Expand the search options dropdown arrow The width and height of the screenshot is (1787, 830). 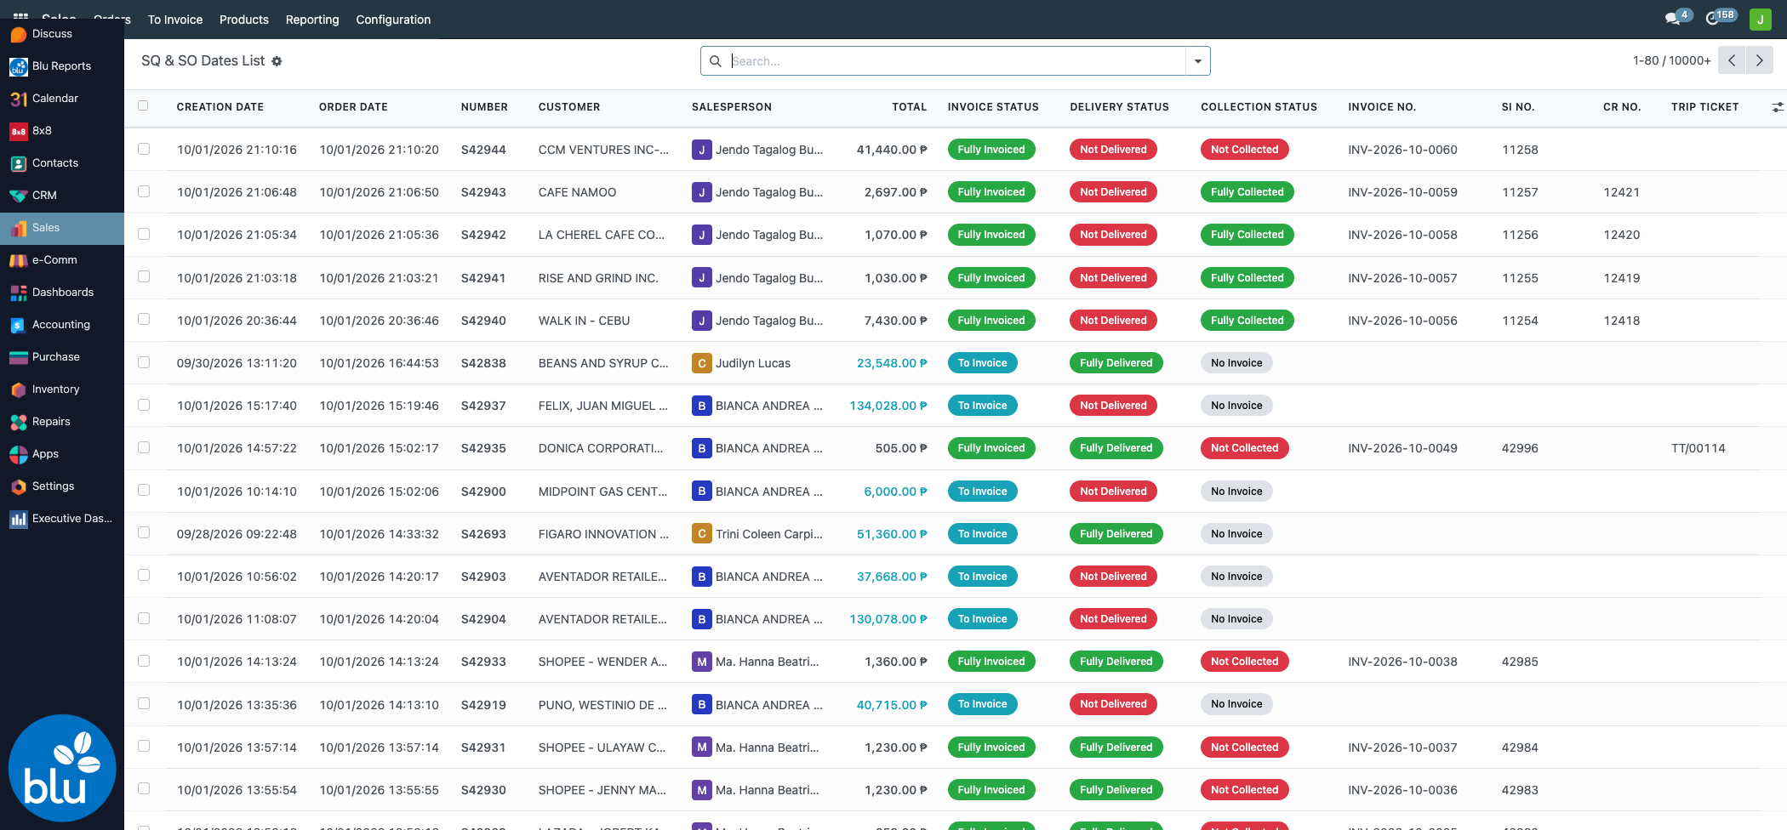click(1198, 61)
